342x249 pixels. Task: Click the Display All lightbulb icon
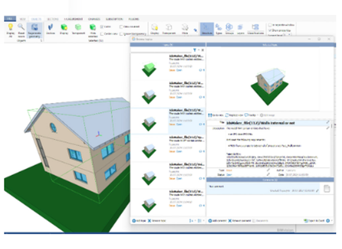click(x=10, y=27)
